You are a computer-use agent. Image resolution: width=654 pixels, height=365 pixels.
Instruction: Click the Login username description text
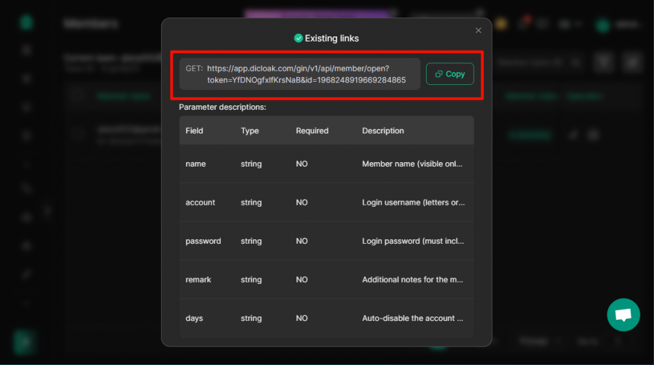point(413,202)
